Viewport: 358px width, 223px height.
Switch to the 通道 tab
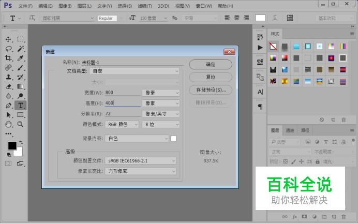click(x=290, y=130)
